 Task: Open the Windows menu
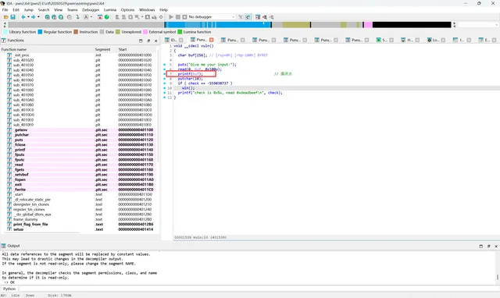pos(147,10)
